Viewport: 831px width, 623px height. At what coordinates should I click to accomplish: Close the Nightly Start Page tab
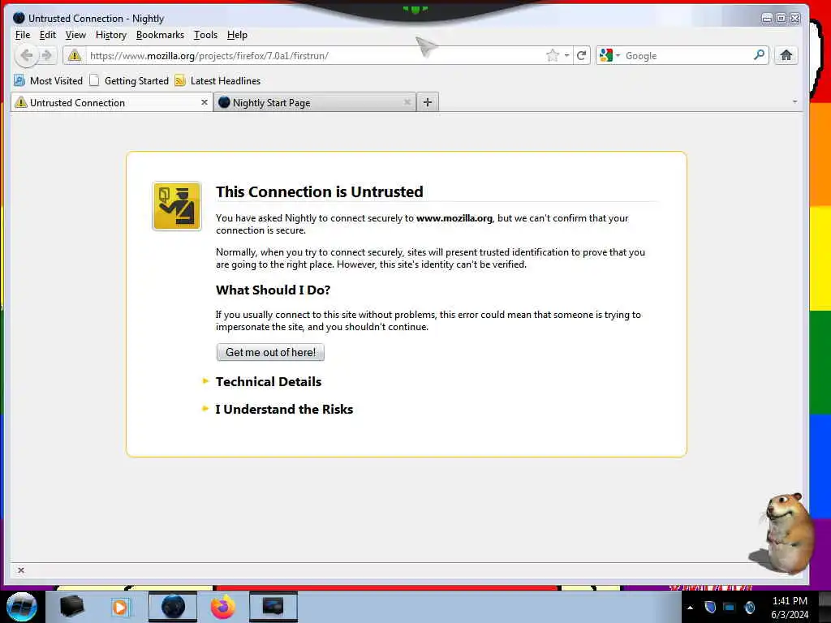click(x=407, y=102)
